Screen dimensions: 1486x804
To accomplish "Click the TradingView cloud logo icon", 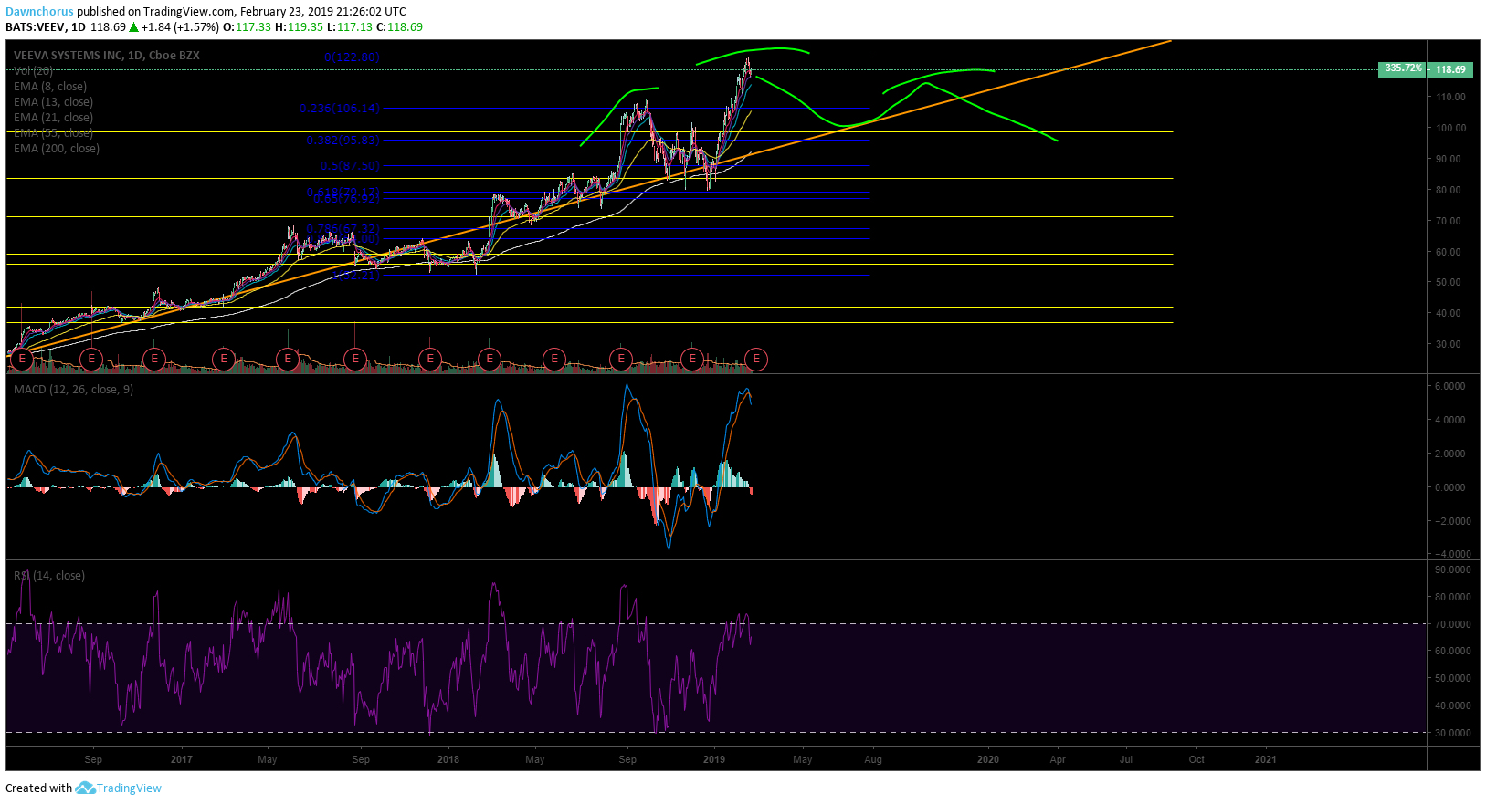I will [x=85, y=788].
